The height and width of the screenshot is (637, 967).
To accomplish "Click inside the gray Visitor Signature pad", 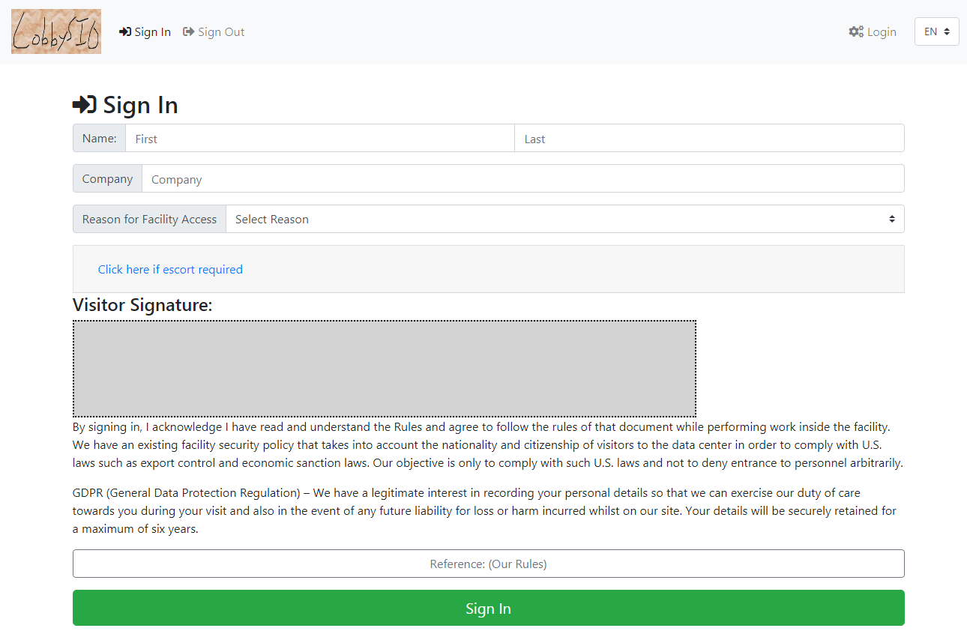I will (x=384, y=369).
